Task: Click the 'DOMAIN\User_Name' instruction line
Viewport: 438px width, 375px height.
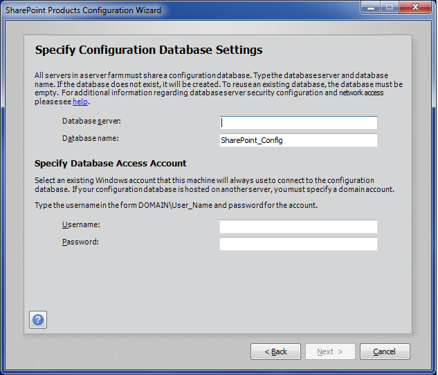Action: pyautogui.click(x=176, y=206)
